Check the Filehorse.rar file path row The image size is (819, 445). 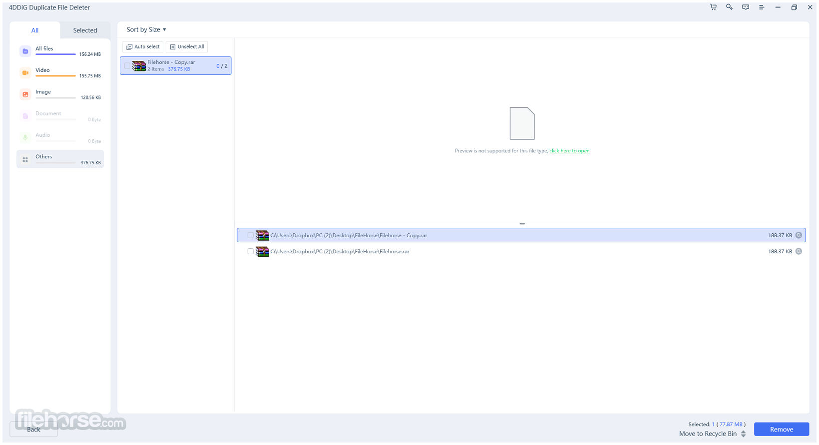[250, 251]
